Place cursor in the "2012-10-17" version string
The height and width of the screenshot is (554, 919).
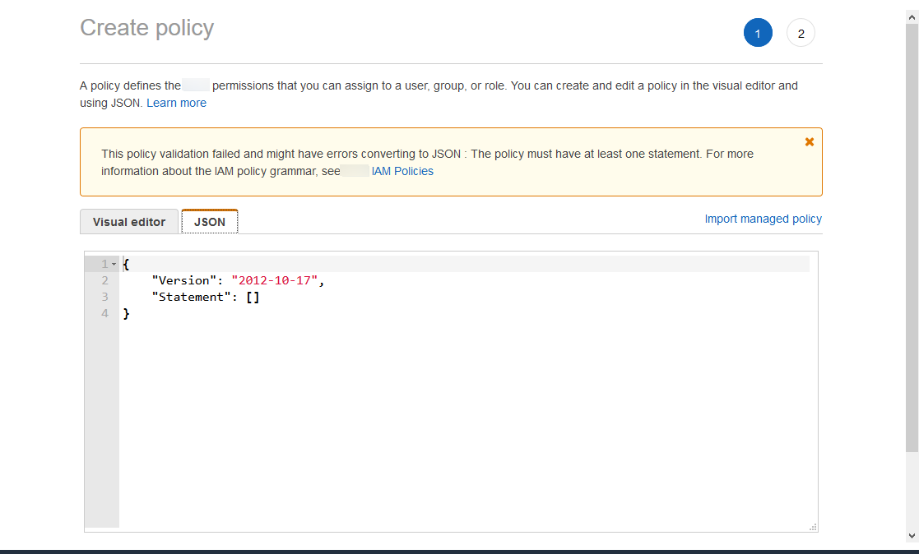pos(275,280)
